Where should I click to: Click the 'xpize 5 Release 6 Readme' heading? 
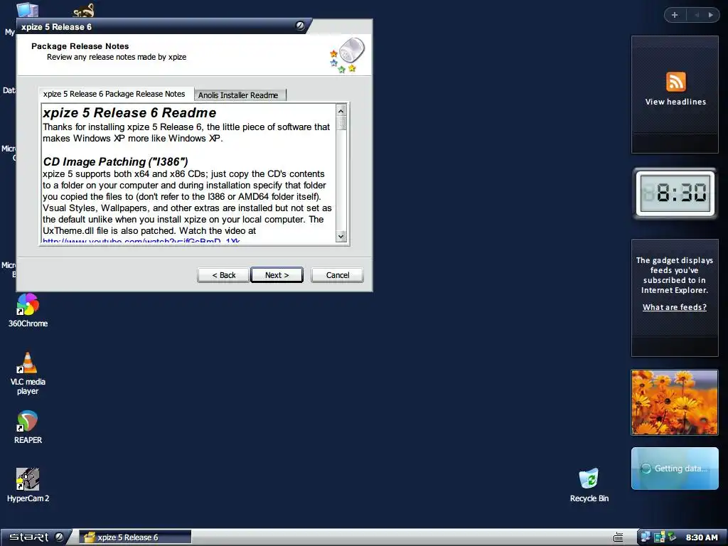(x=129, y=113)
